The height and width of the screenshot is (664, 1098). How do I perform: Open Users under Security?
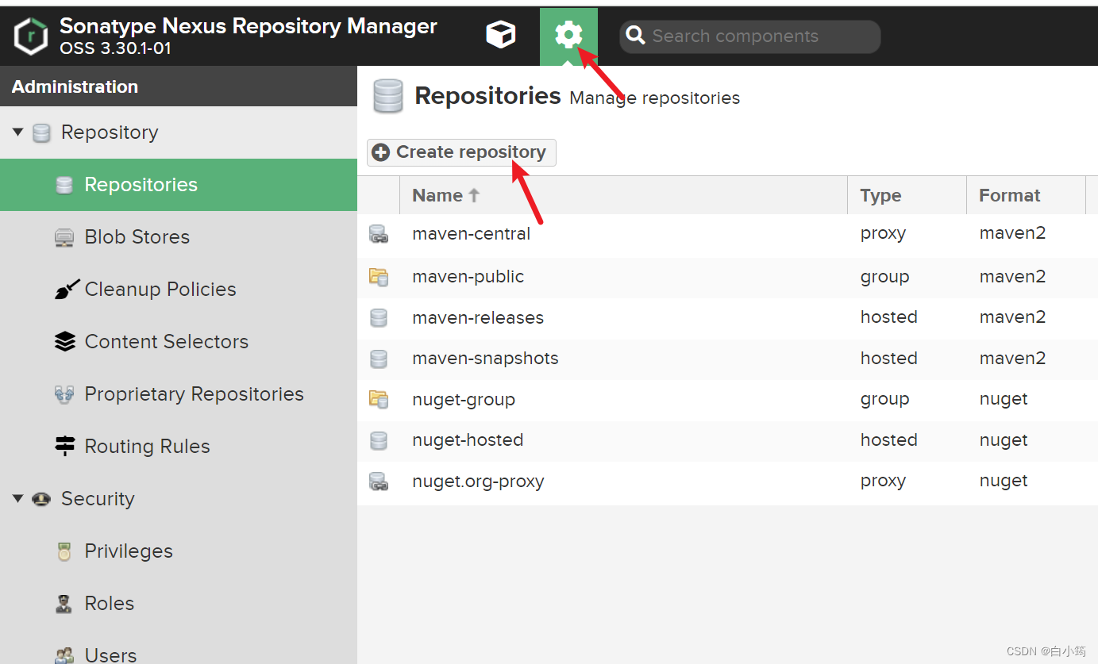pos(179,647)
